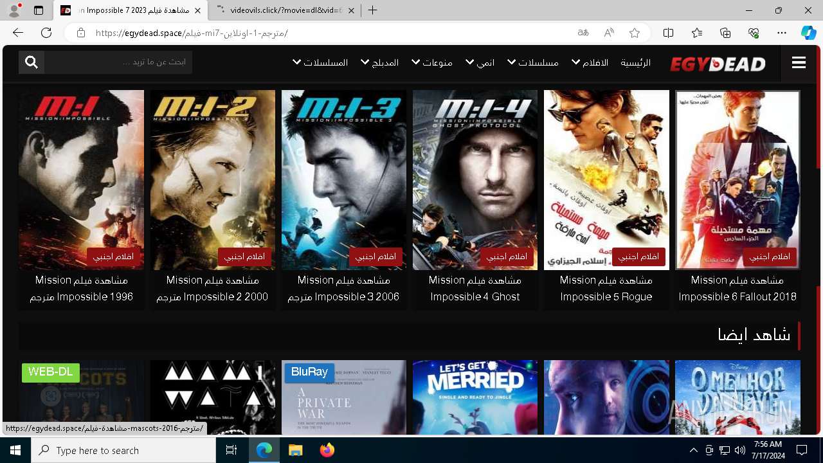Switch to Mission Impossible 7 2023 tab
Viewport: 823px width, 463px height.
(x=131, y=10)
